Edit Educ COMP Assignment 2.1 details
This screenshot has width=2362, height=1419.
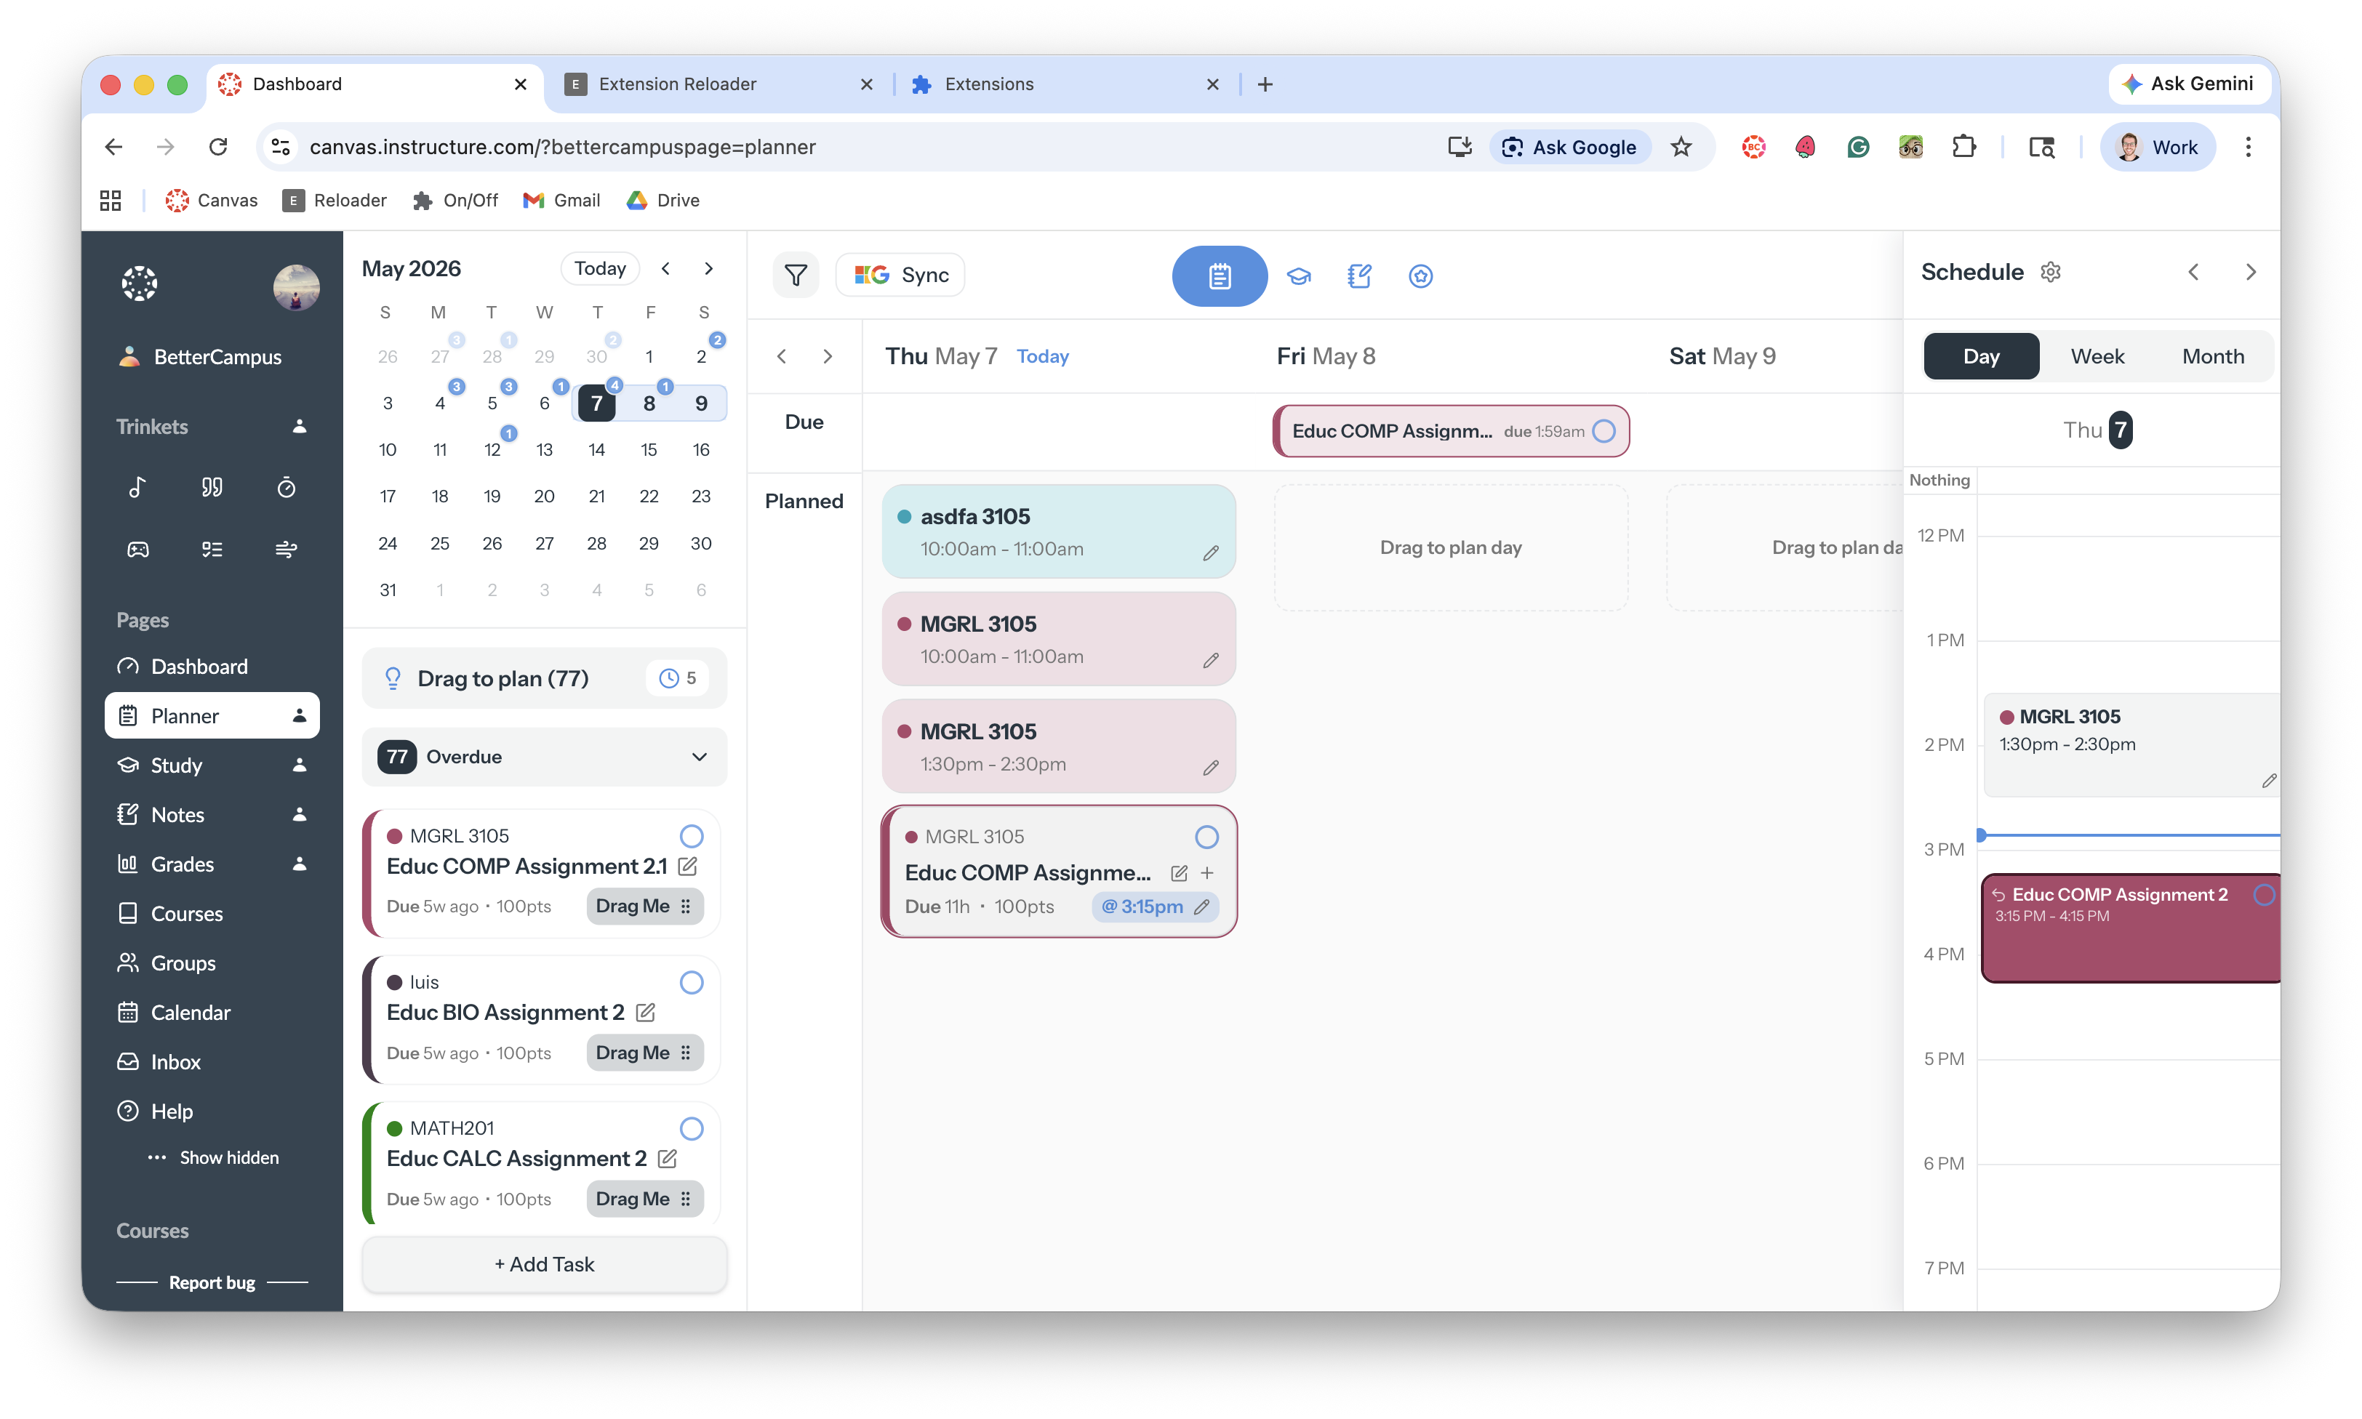[687, 867]
